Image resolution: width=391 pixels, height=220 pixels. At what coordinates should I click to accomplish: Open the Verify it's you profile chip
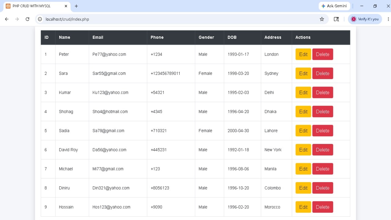pyautogui.click(x=365, y=19)
